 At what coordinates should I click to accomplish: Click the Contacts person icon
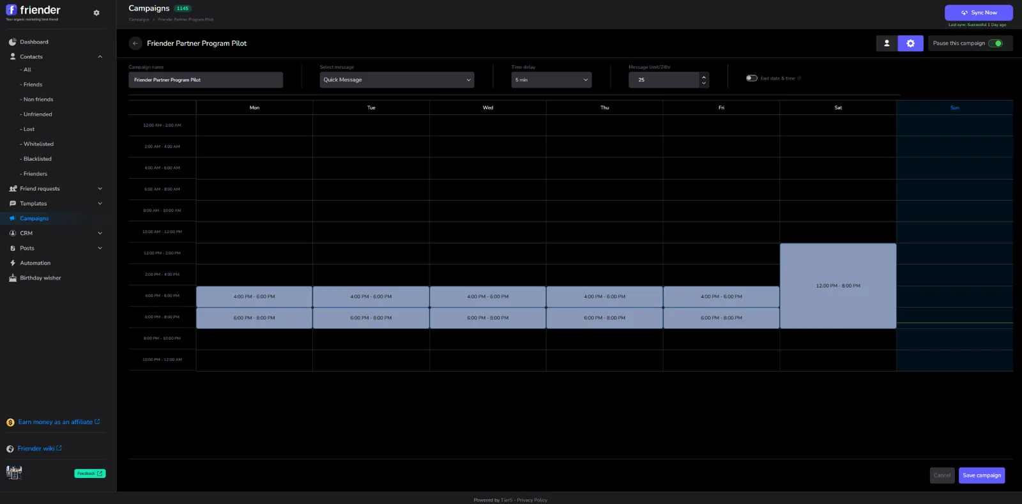[x=12, y=57]
